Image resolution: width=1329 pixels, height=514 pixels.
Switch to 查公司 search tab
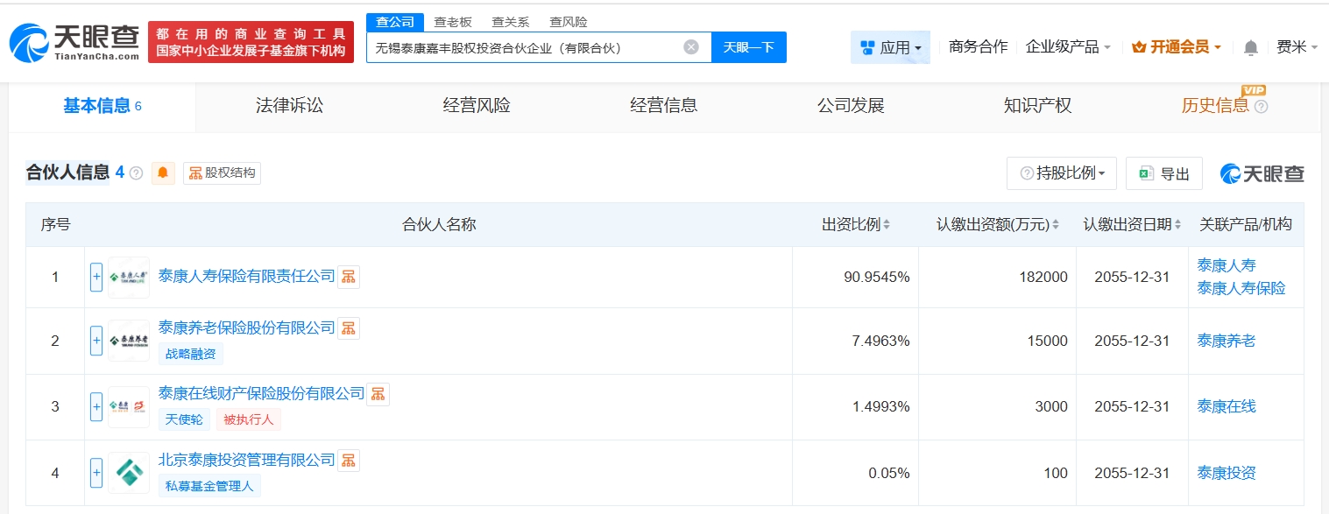pyautogui.click(x=395, y=22)
